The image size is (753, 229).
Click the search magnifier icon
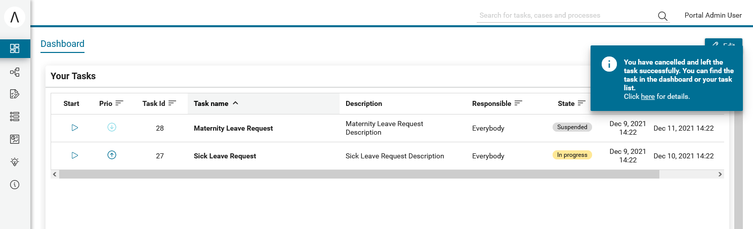click(662, 16)
